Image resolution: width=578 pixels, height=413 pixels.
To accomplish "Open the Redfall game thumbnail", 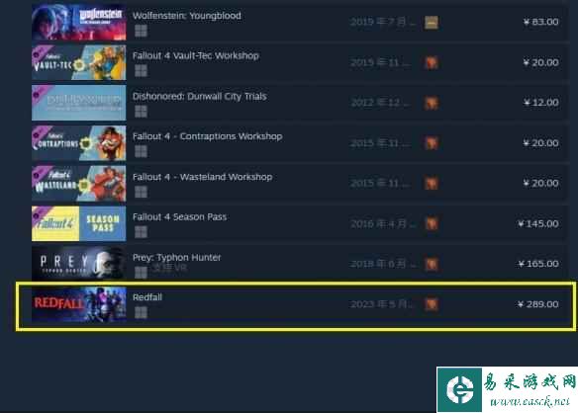I will [78, 304].
